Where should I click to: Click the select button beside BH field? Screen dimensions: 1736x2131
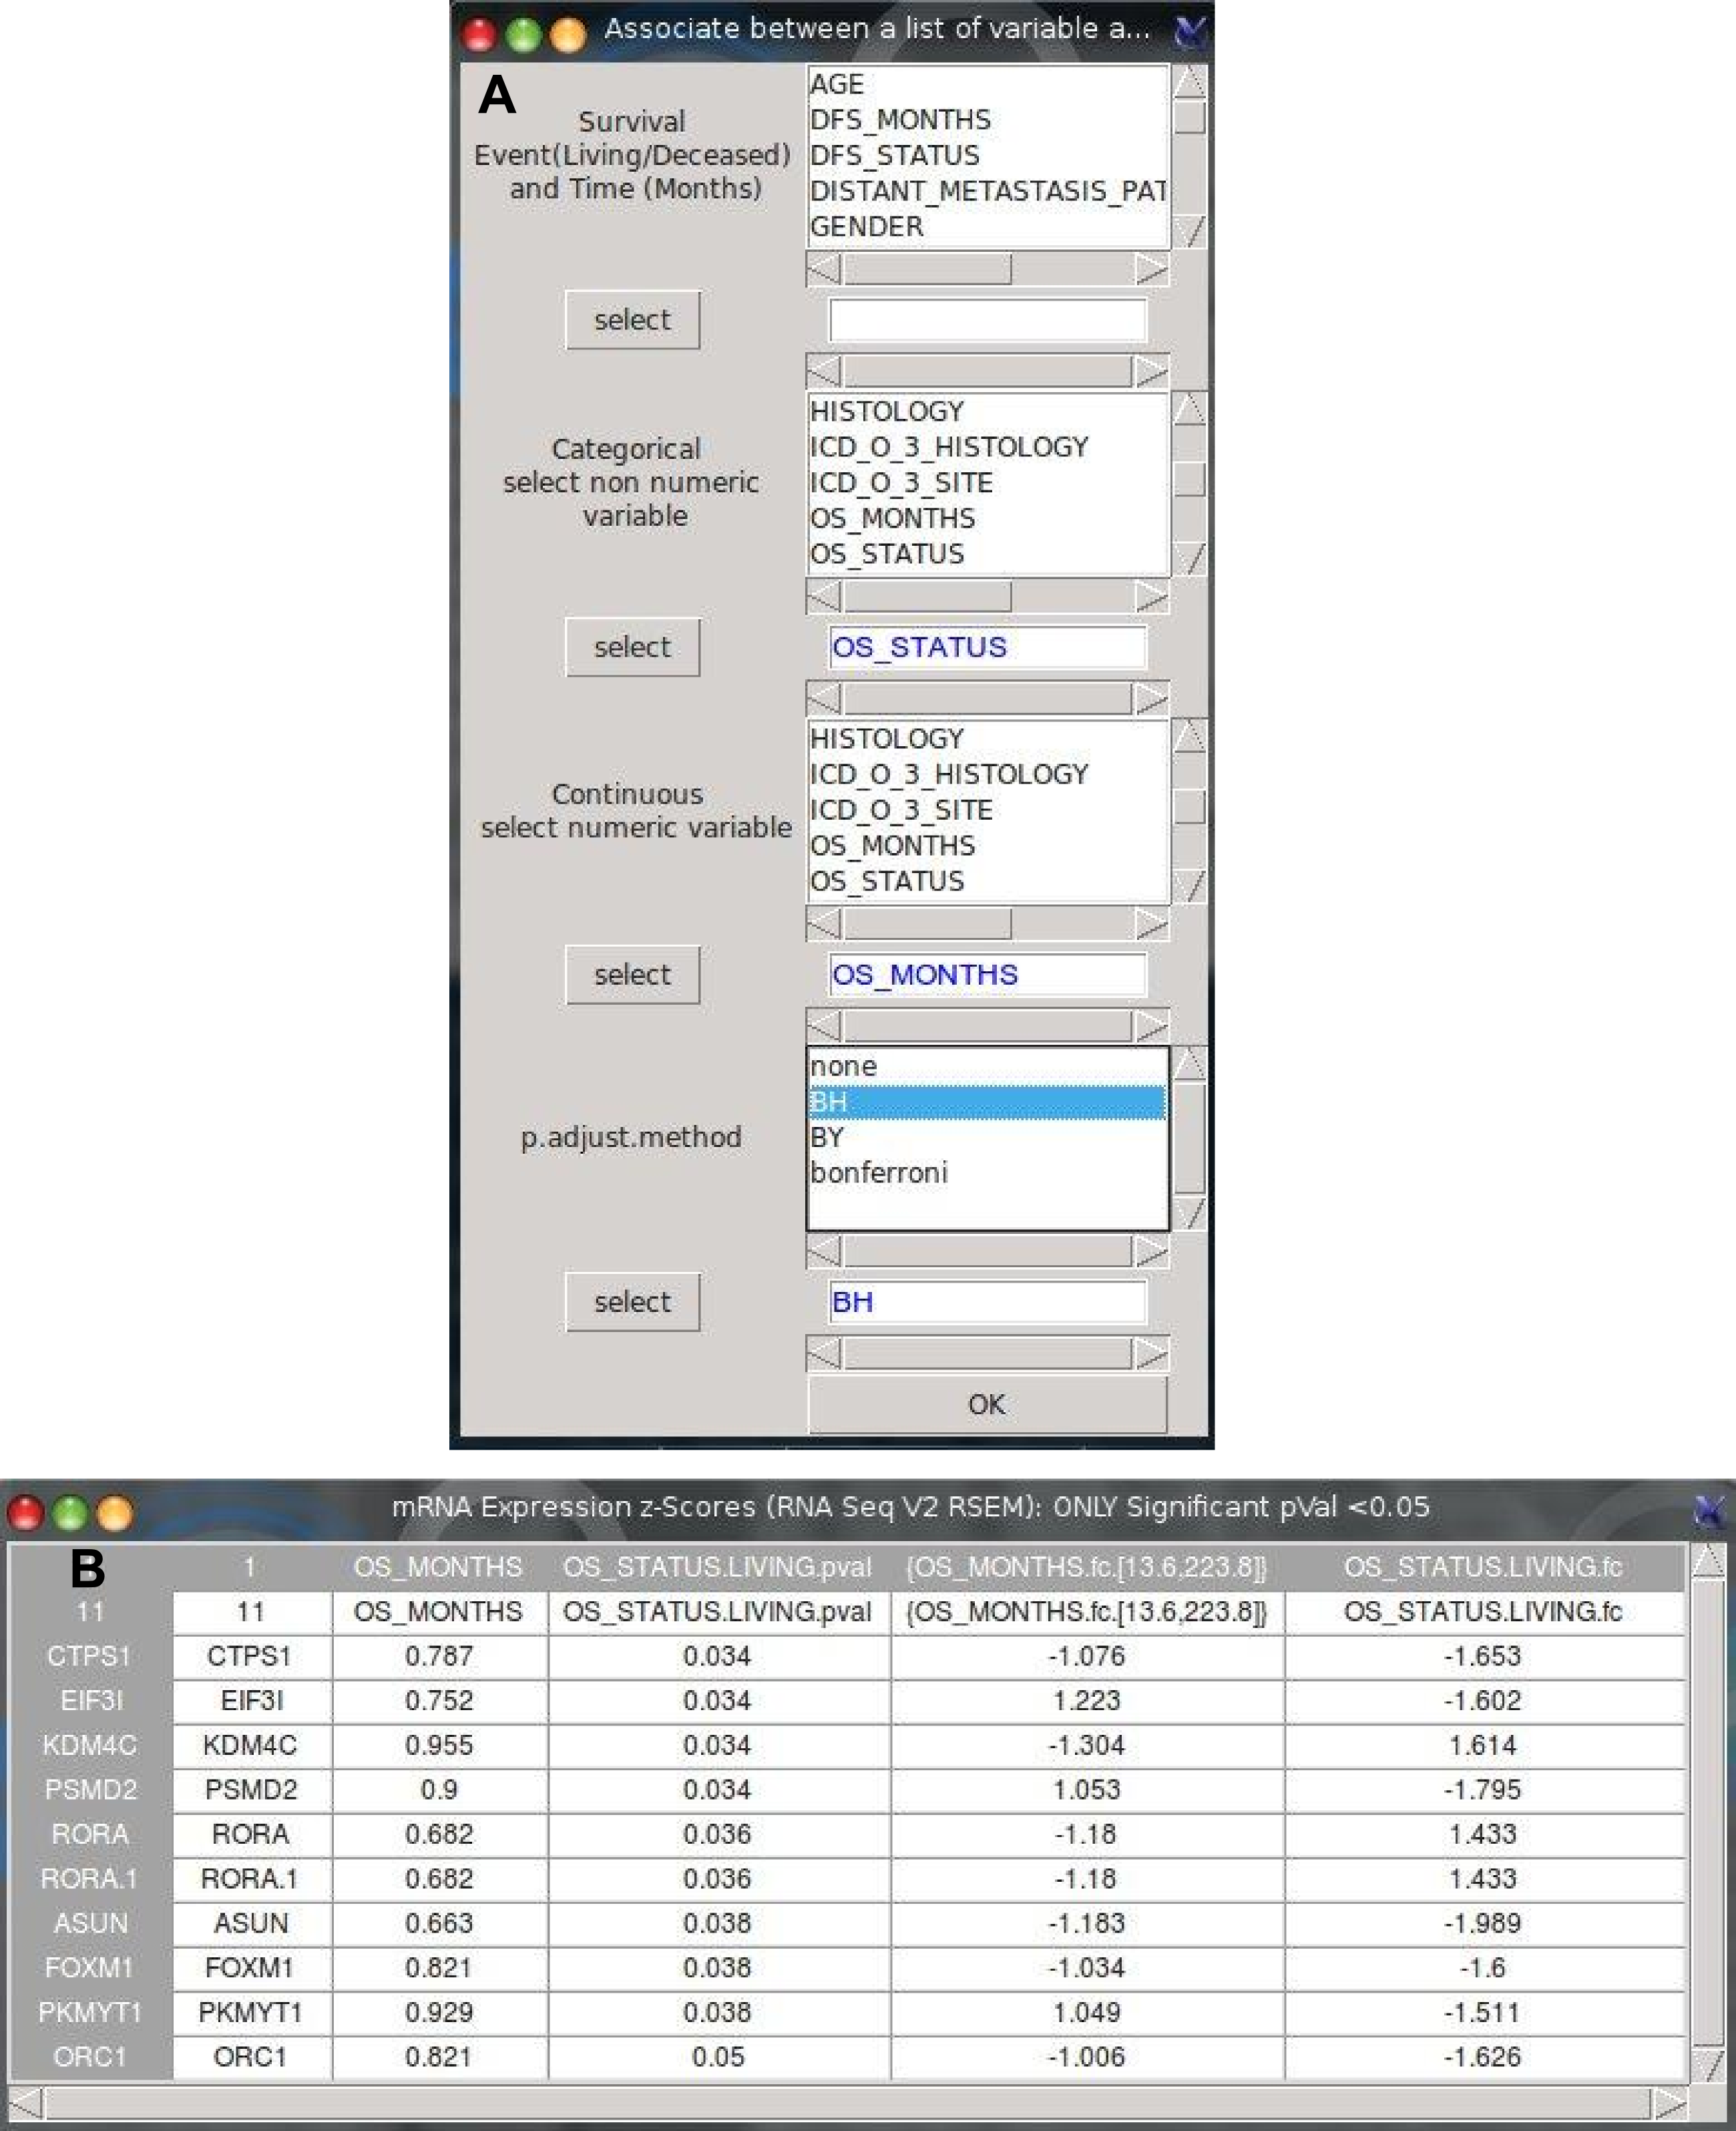point(632,1301)
